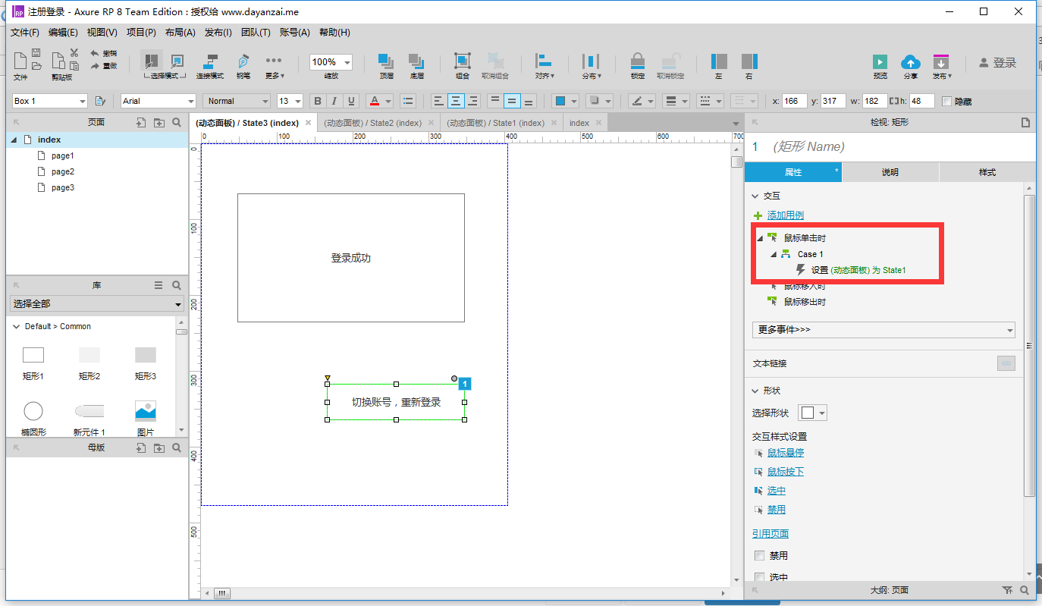Click add case (添加用例) link
Screen dimensions: 1042x606
click(x=786, y=215)
